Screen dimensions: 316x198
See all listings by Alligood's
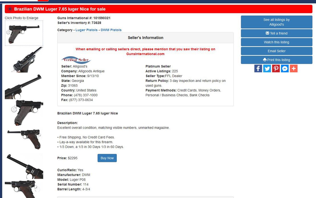pos(276,22)
